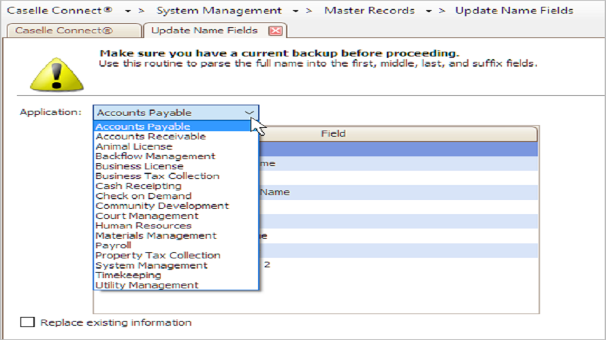Choose Utility Management option
The width and height of the screenshot is (606, 340).
pos(176,285)
